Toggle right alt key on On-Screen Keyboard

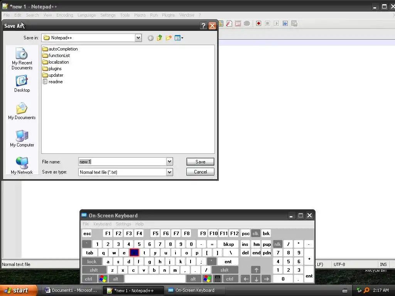193,279
